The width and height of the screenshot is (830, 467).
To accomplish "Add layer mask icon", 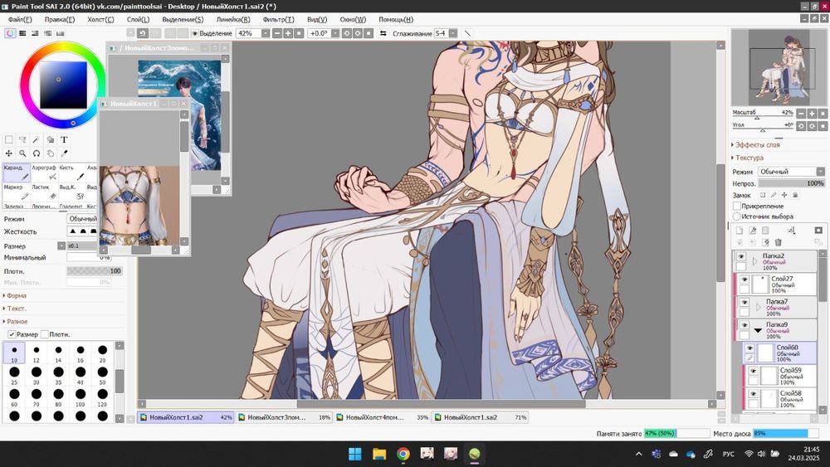I will coord(818,230).
